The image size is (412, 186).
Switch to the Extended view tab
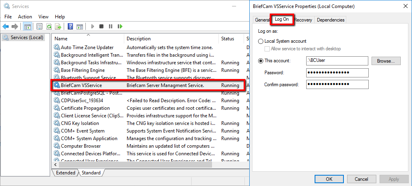(x=66, y=173)
